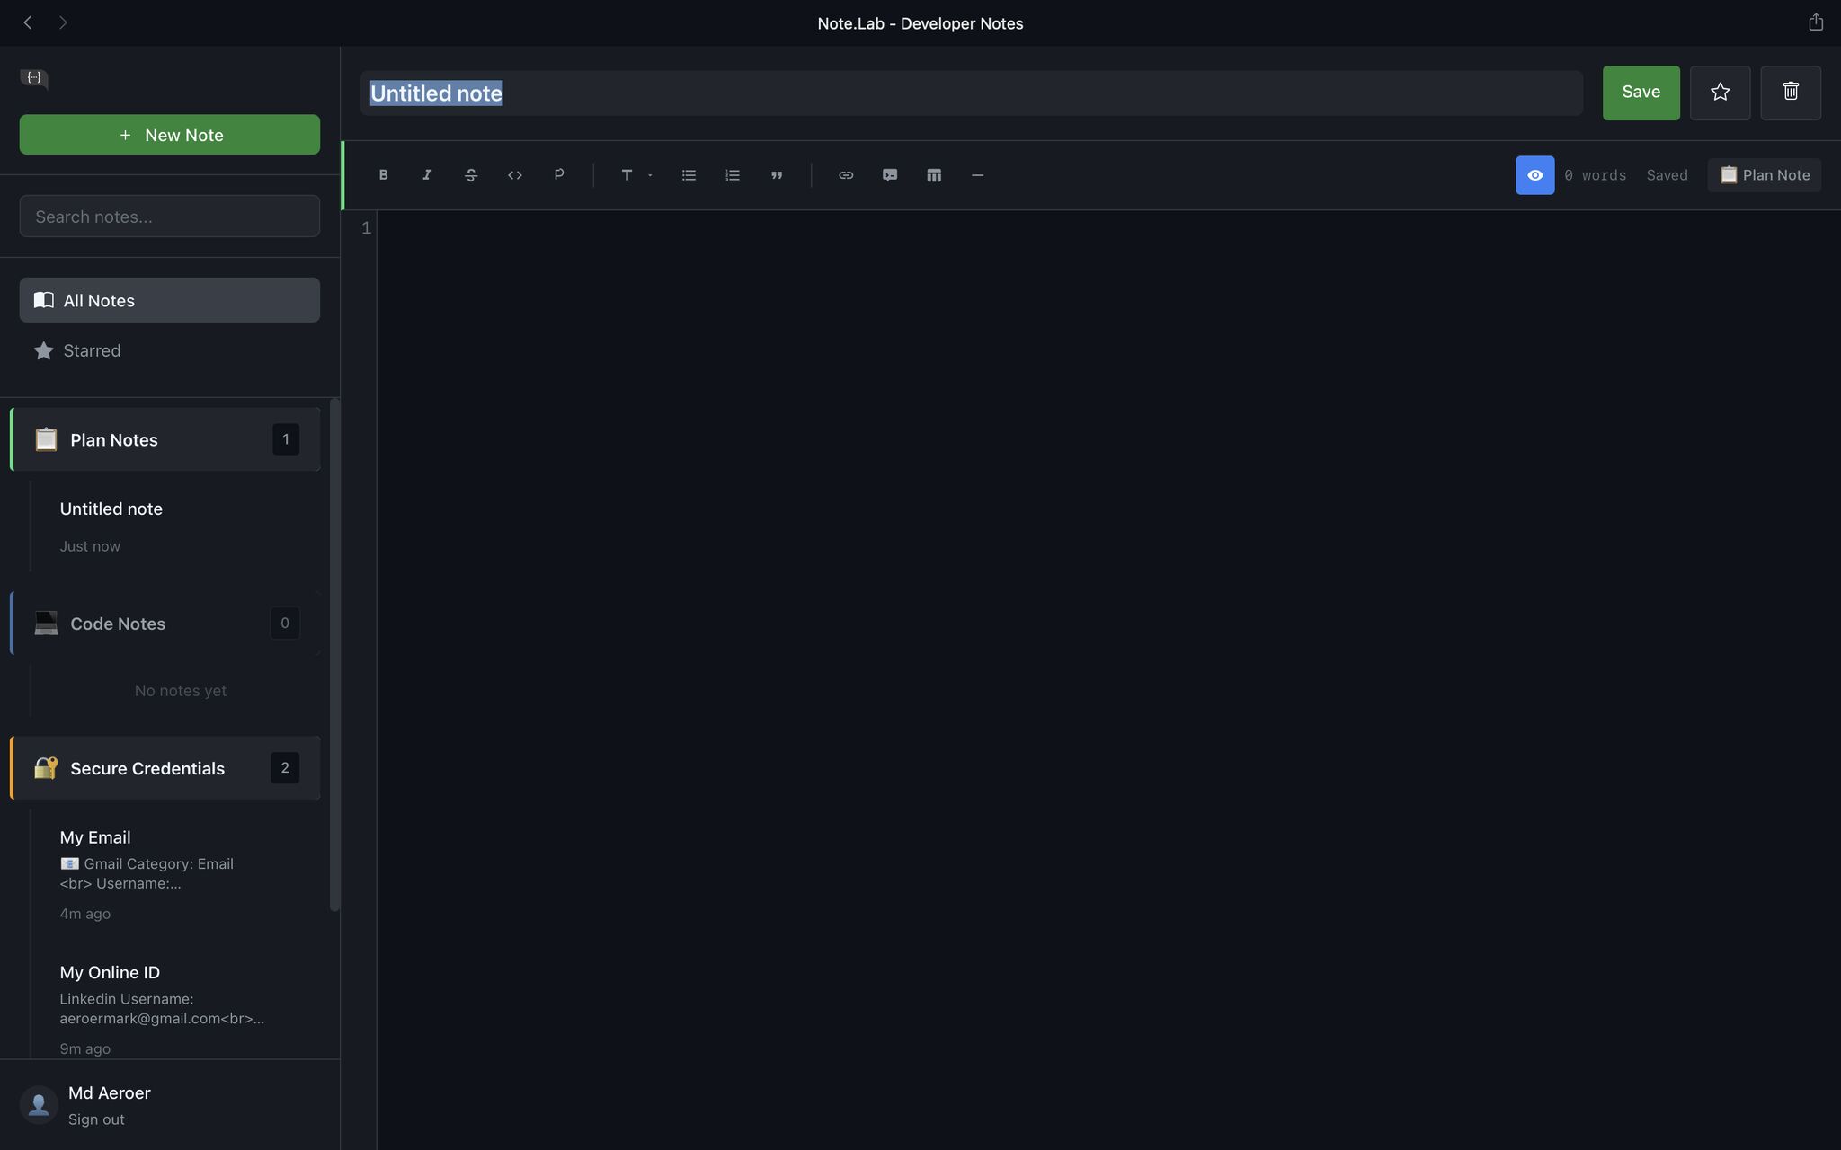
Task: Toggle italic formatting
Action: 427,175
